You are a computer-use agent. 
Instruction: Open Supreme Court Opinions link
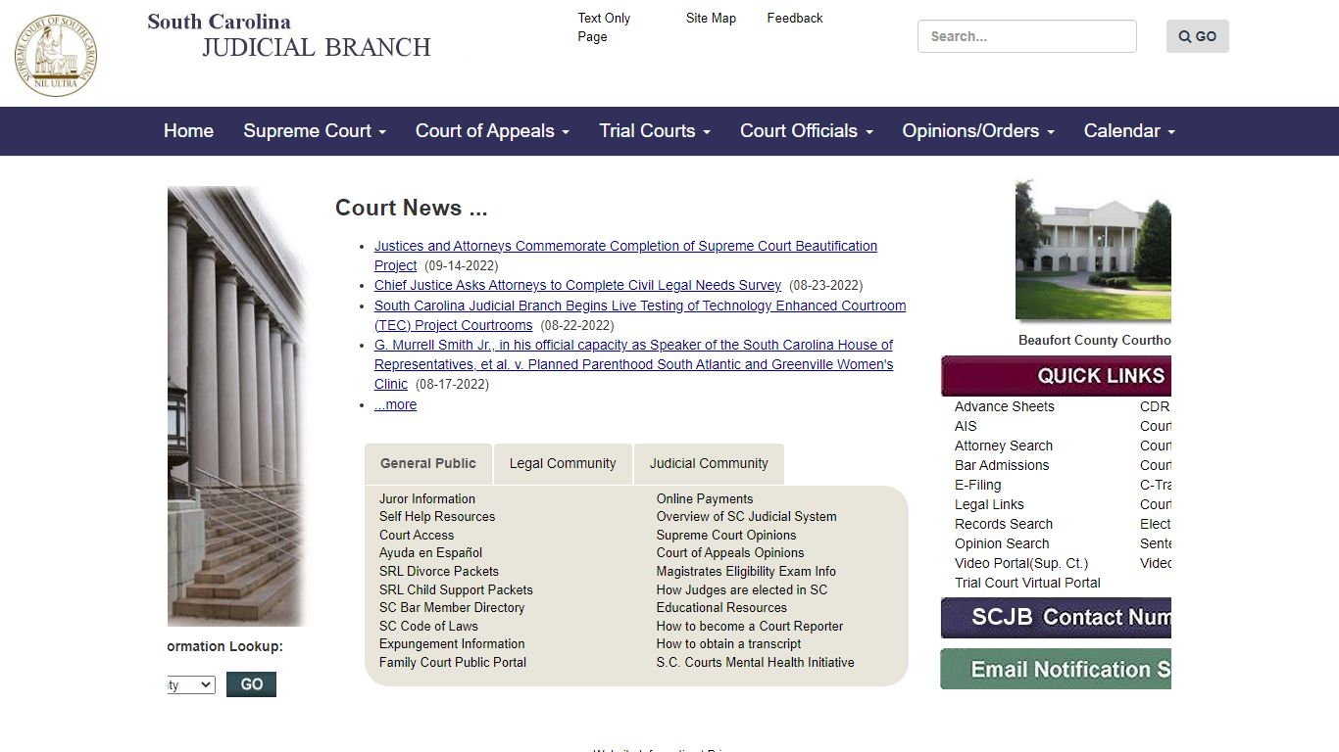pos(726,535)
